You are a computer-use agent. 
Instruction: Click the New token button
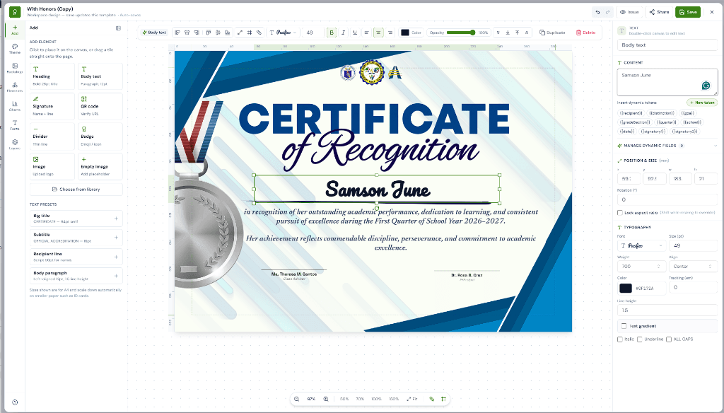702,103
